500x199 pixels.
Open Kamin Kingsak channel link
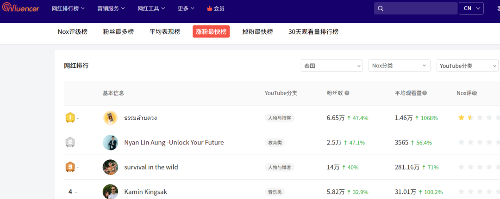[x=145, y=192]
